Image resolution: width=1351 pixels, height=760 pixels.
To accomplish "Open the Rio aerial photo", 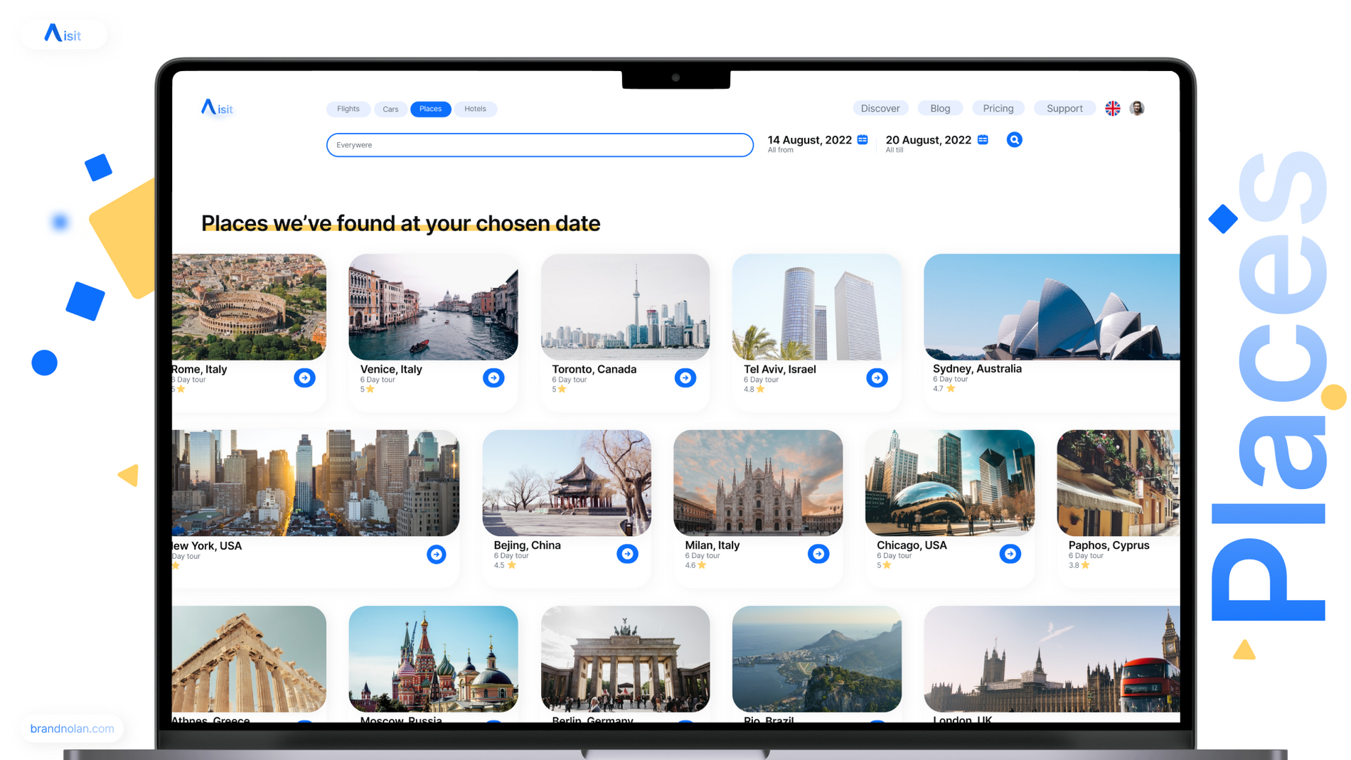I will (x=816, y=659).
